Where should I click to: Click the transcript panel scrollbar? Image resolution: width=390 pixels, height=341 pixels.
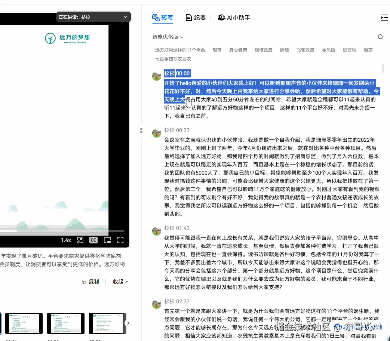(x=383, y=69)
